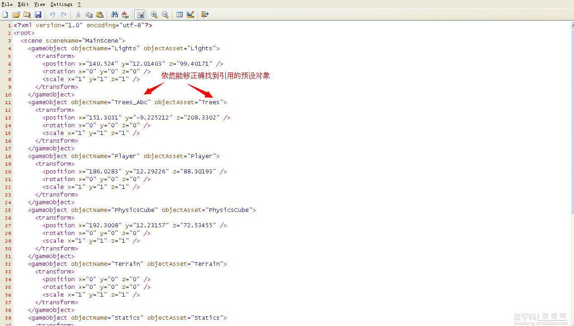
Task: Open the File menu
Action: click(7, 4)
